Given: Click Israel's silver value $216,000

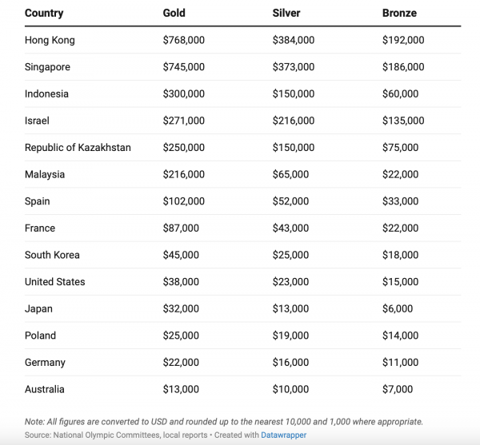Looking at the screenshot, I should (293, 121).
